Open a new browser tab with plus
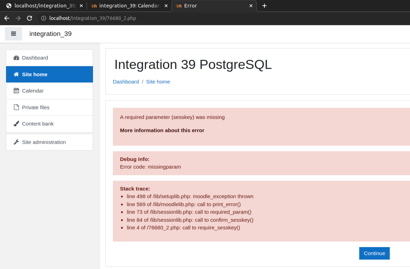410x269 pixels. click(264, 6)
